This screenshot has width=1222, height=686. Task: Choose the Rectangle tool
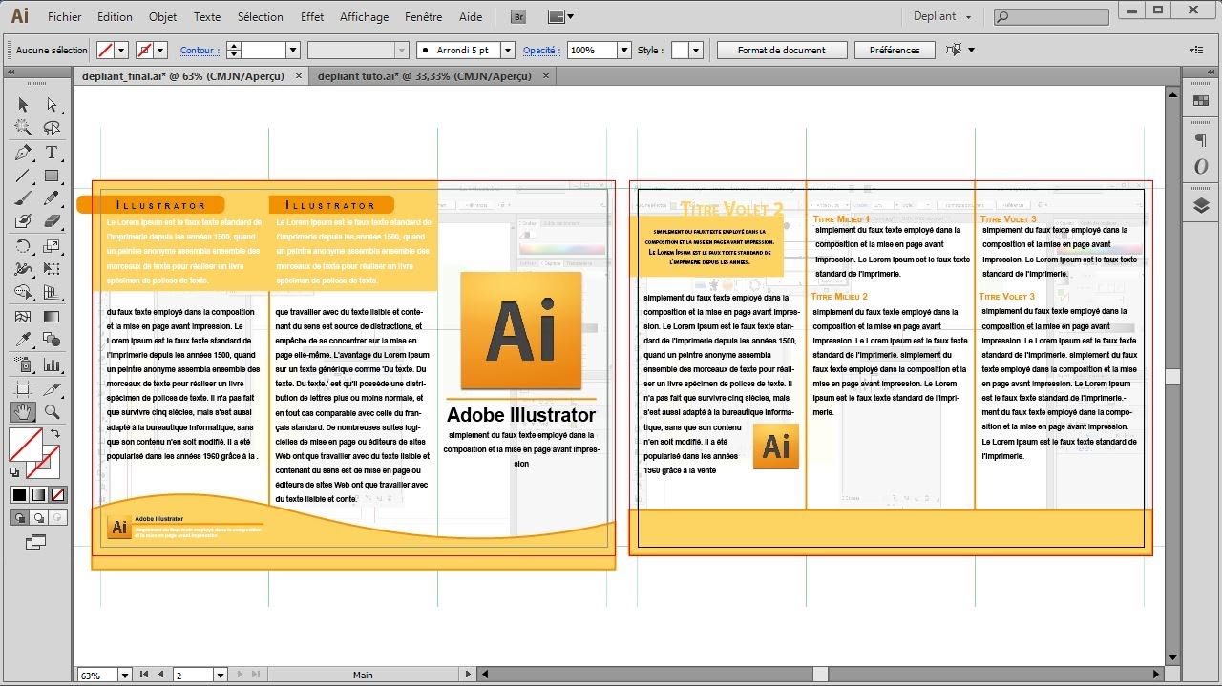pyautogui.click(x=52, y=176)
